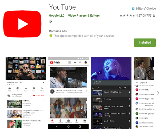Open Hot Tracks playlist overflow menu
The height and width of the screenshot is (133, 160).
(130, 88)
